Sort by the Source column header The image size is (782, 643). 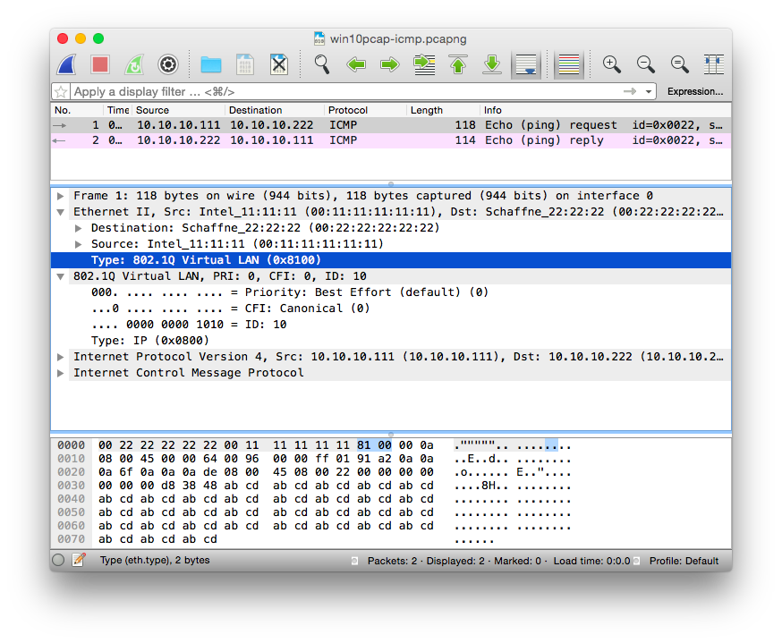pos(179,110)
